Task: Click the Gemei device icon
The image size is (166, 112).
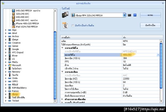Action: [x=10, y=46]
